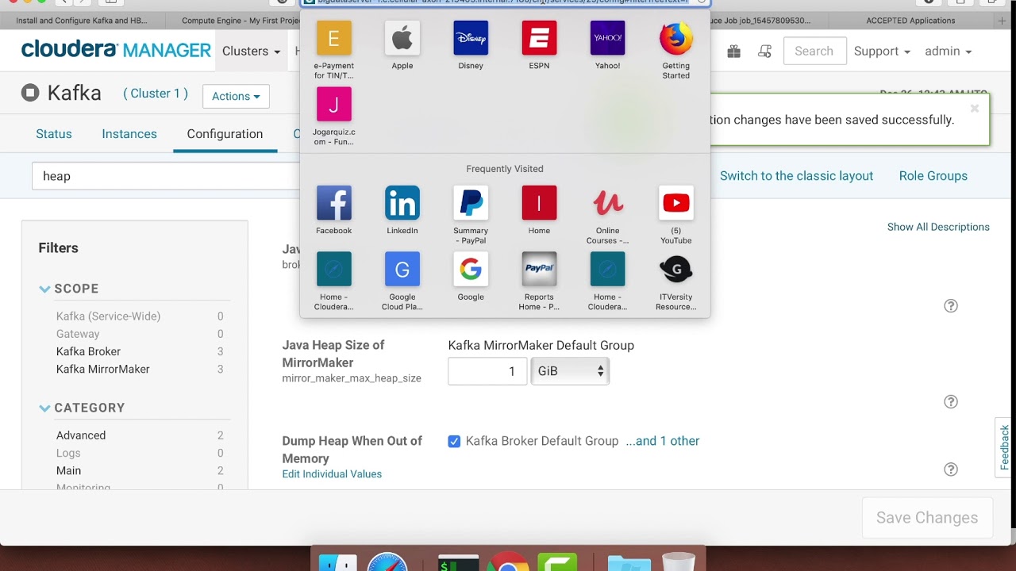
Task: Open the Cluster 1 link
Action: [156, 94]
